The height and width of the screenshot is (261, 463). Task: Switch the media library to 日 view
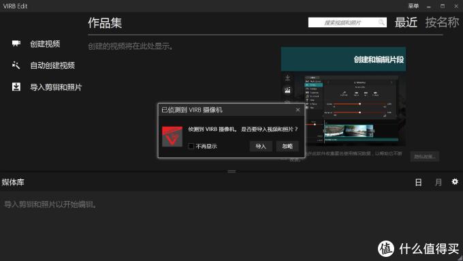tap(419, 183)
